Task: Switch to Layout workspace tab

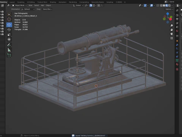Action: point(12,2)
